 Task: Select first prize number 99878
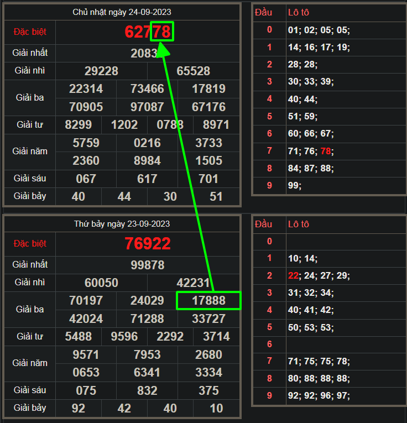[x=148, y=265]
